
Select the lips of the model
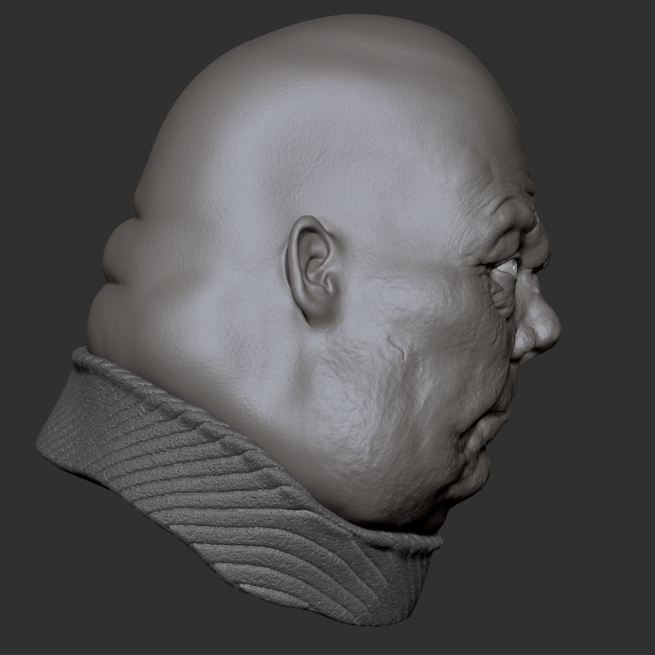[x=497, y=418]
